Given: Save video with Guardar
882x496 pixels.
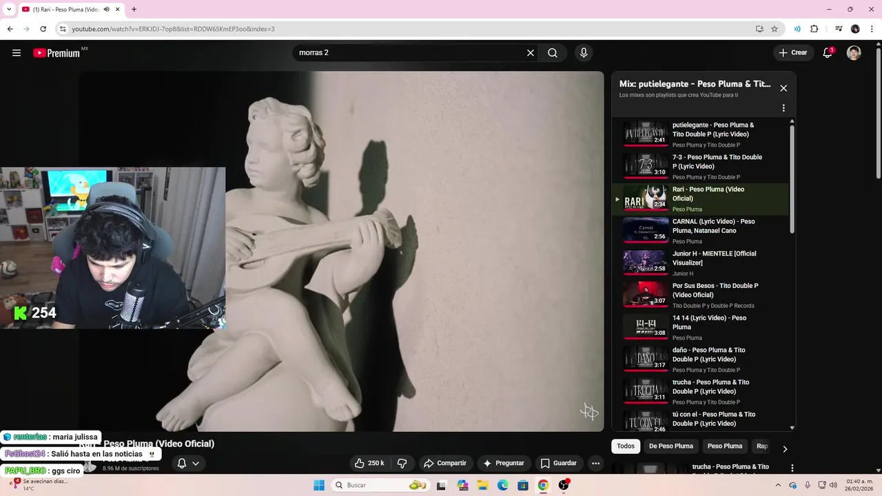Looking at the screenshot, I should pos(559,463).
